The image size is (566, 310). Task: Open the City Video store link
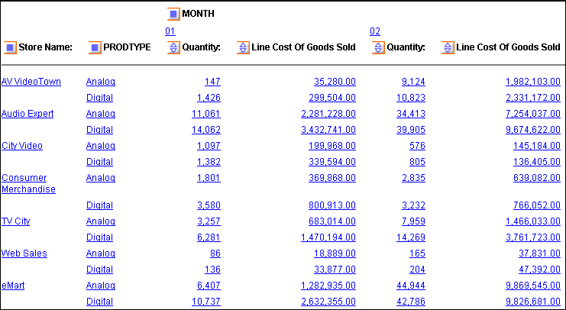point(22,146)
